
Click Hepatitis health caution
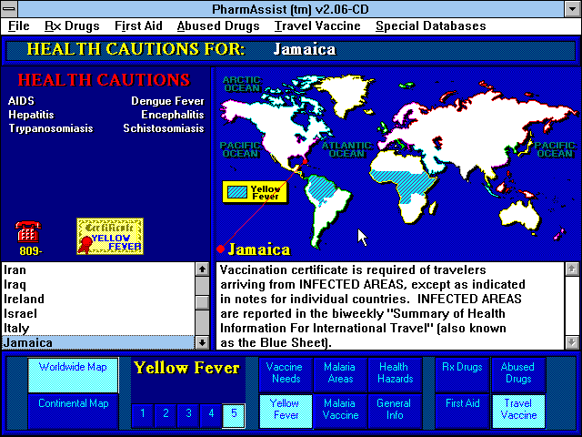(x=31, y=115)
